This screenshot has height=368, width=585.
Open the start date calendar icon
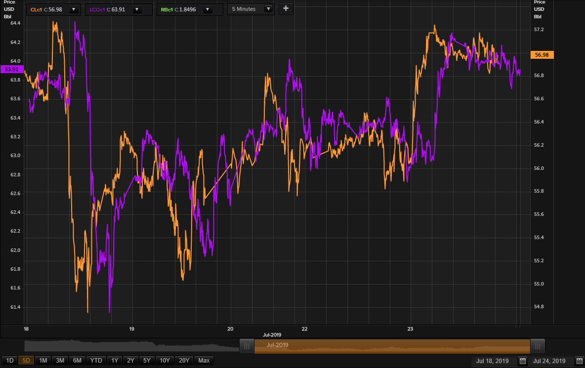click(523, 361)
